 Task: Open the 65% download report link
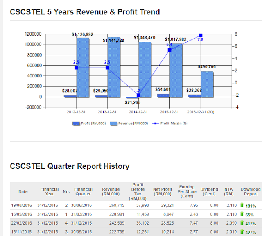pos(249,215)
